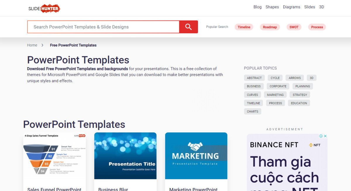Switch to the Diagrams section
This screenshot has width=351, height=191.
point(291,7)
